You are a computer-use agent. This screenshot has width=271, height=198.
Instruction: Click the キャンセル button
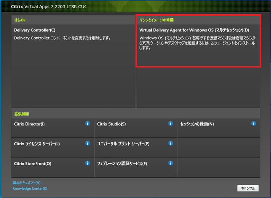[x=248, y=188]
